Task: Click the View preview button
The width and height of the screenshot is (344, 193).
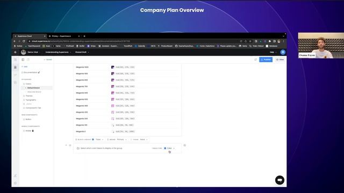Action: click(280, 60)
